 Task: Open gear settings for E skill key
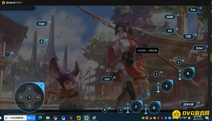point(158,84)
